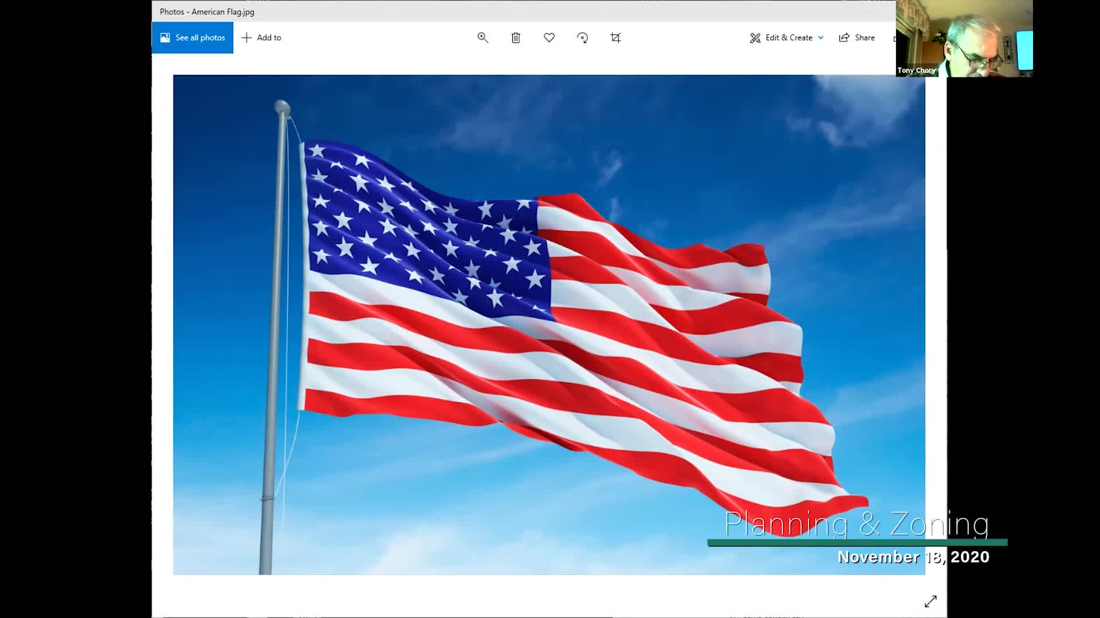Enter fullscreen with the diagonal arrows icon

click(930, 601)
